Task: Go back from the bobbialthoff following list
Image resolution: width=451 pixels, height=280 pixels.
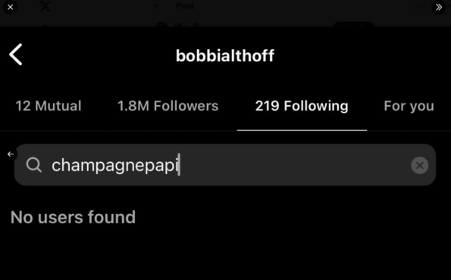Action: coord(16,54)
